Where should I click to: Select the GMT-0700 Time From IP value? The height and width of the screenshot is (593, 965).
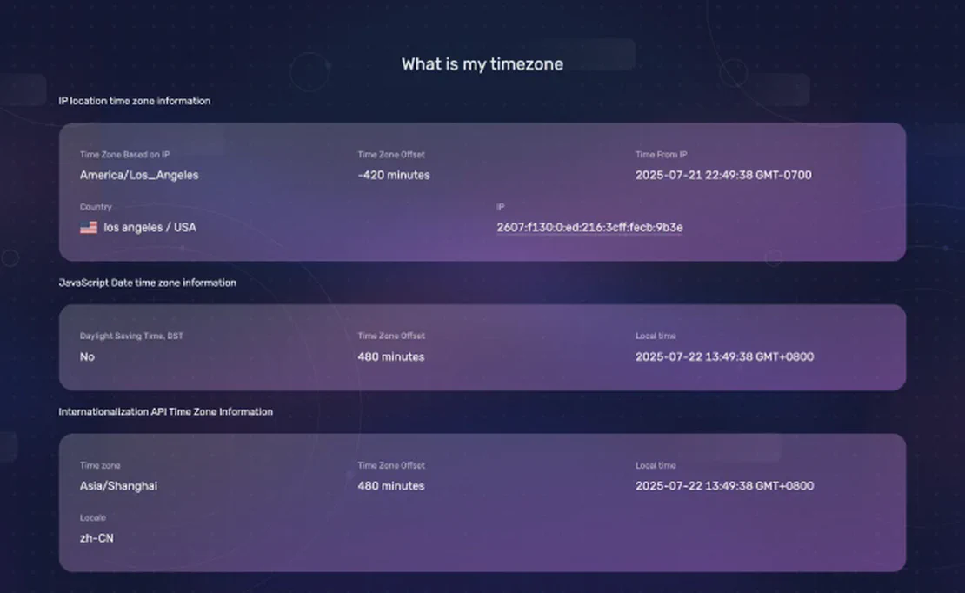[x=723, y=175]
